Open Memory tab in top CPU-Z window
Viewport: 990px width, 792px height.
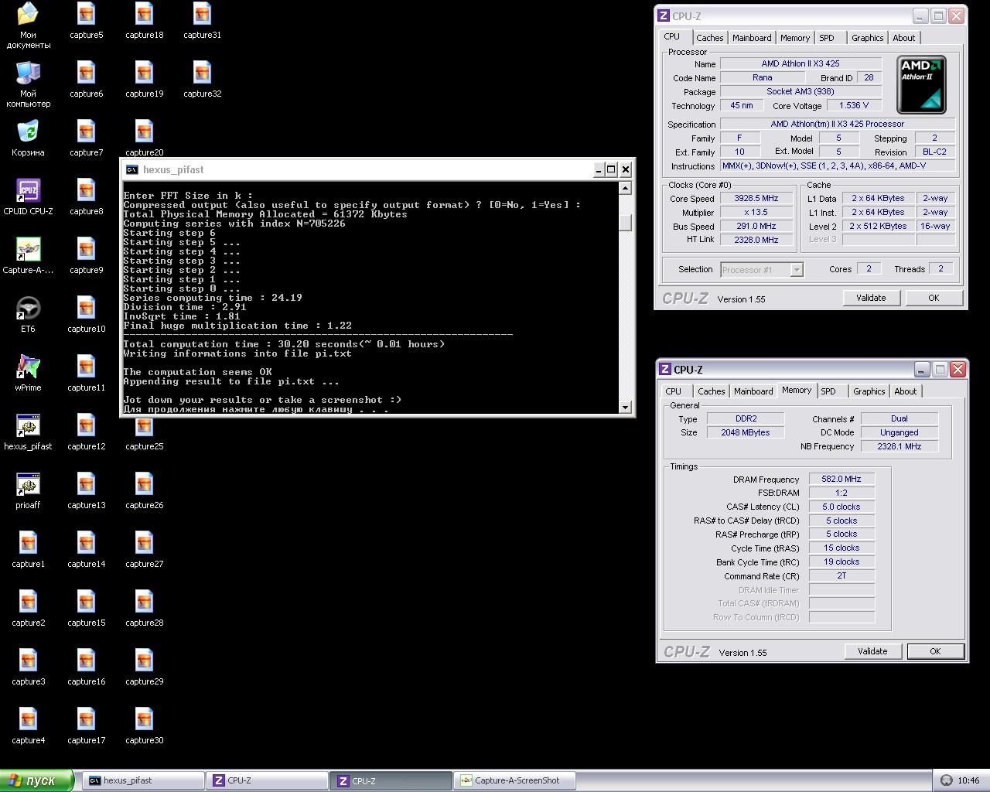tap(794, 38)
